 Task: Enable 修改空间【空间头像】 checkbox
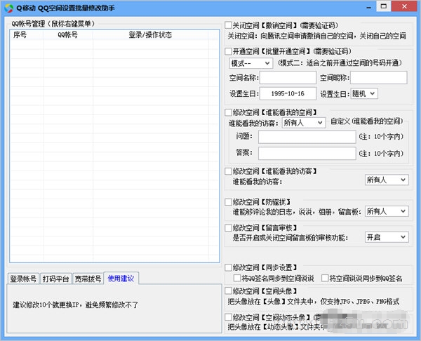(x=228, y=290)
